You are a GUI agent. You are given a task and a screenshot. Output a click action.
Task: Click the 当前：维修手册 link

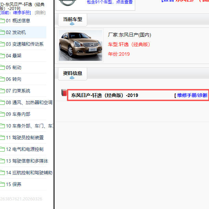(15, 13)
